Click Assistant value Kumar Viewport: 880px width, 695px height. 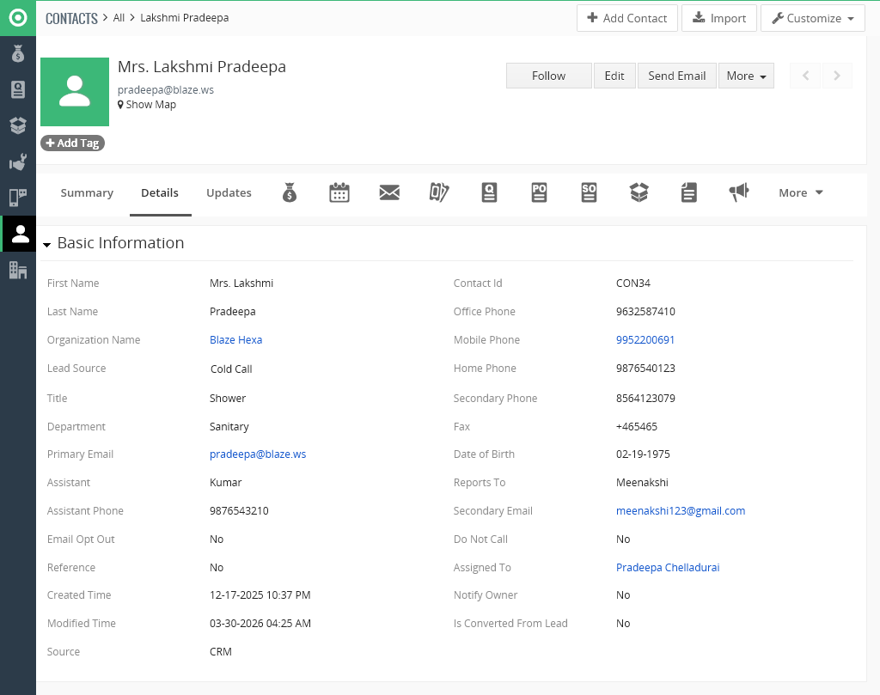click(x=225, y=483)
